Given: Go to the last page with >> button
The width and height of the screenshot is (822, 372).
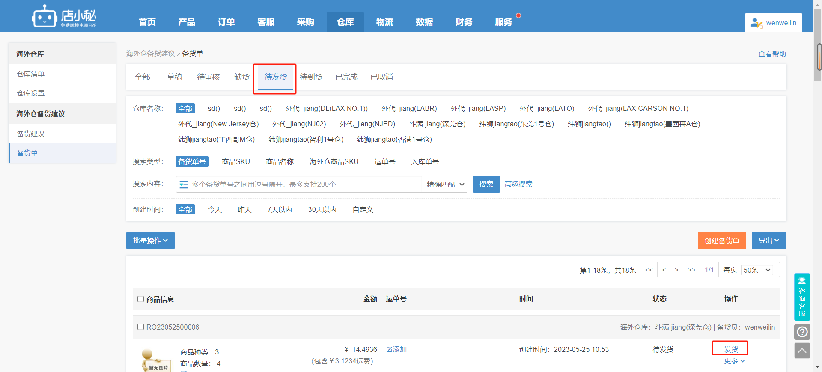Looking at the screenshot, I should tap(691, 270).
